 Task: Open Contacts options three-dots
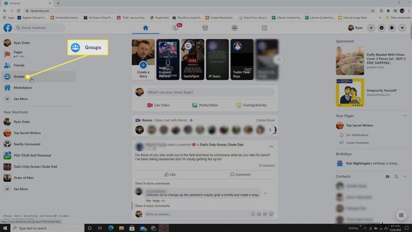coord(404,177)
